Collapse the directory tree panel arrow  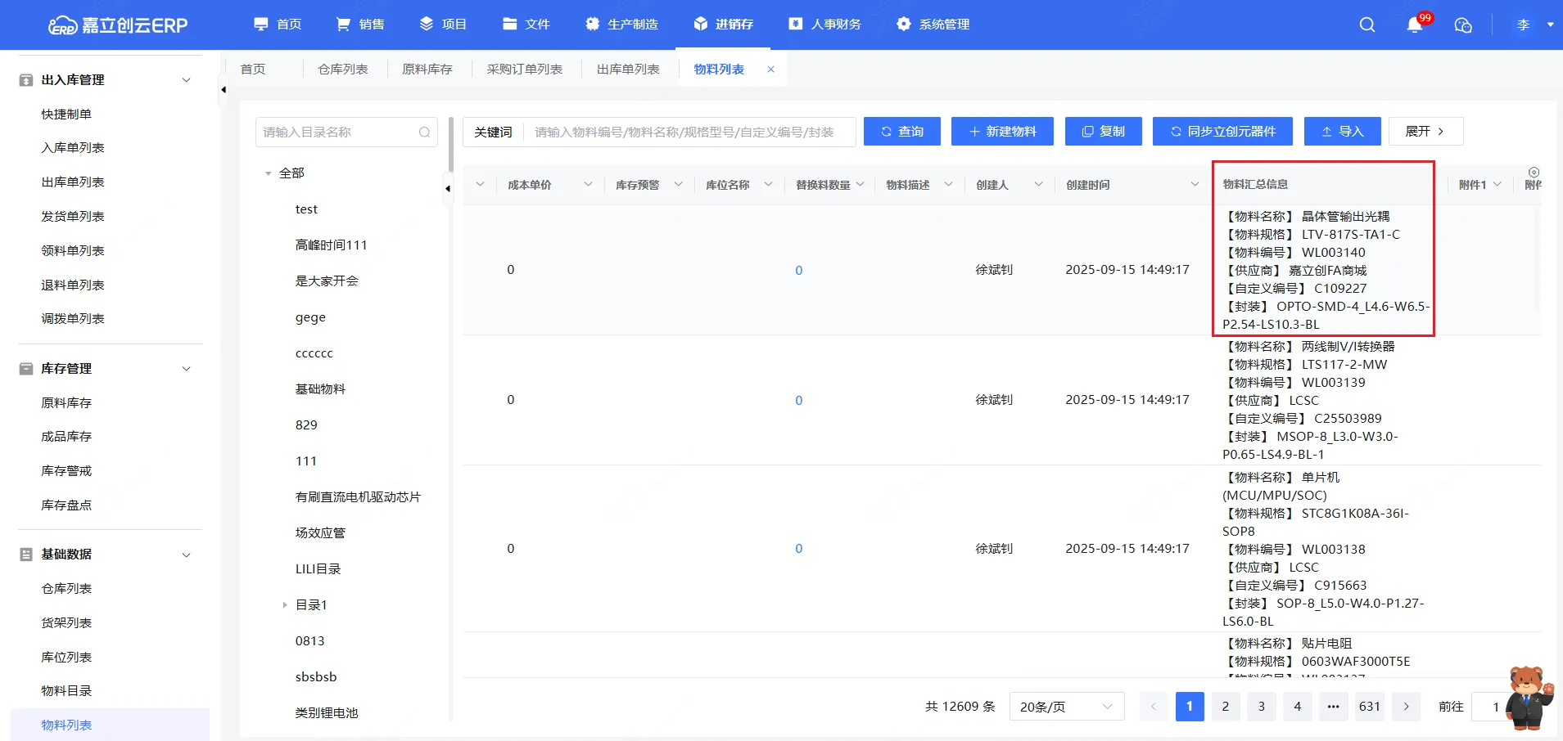click(x=448, y=188)
